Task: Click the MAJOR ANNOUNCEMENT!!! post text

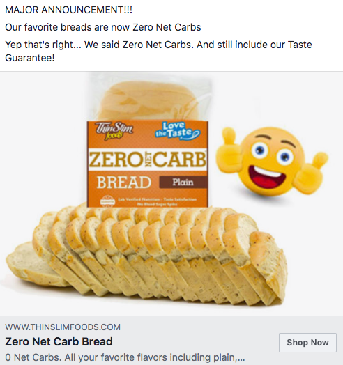Action: (69, 10)
